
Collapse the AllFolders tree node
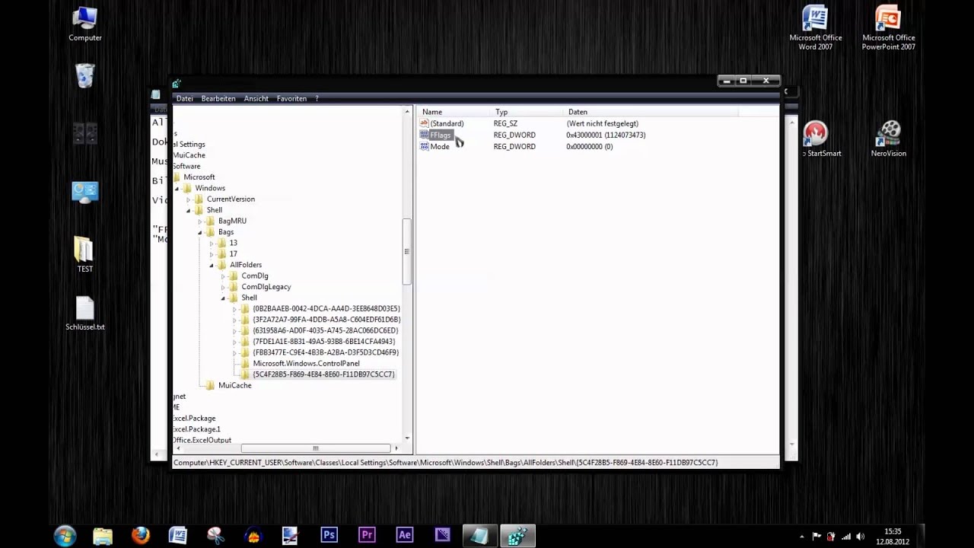pos(212,265)
